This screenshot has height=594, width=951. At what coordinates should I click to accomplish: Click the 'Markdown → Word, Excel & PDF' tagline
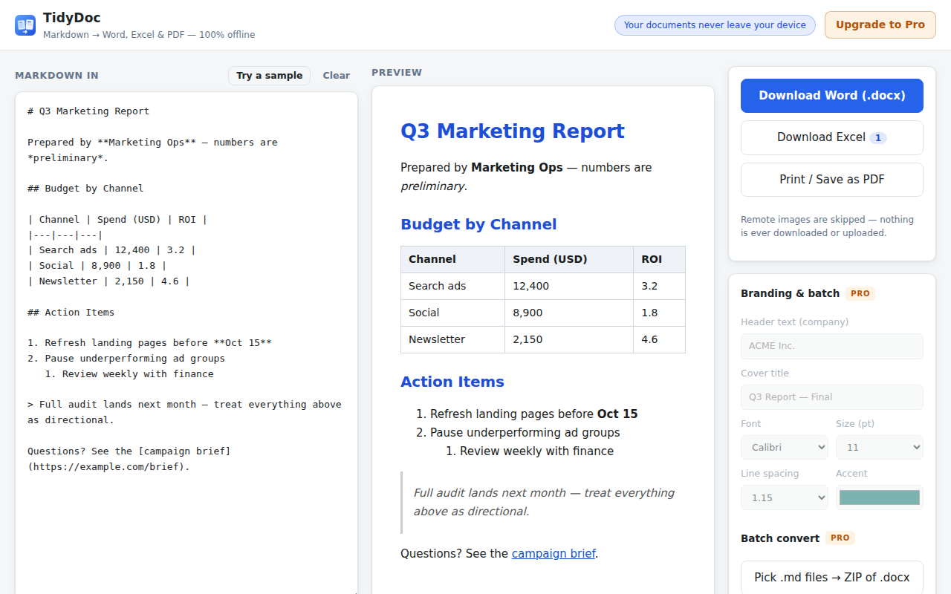[x=149, y=35]
